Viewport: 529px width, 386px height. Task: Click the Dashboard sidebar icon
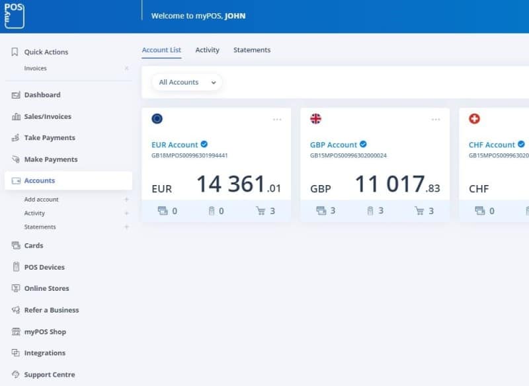pyautogui.click(x=16, y=95)
